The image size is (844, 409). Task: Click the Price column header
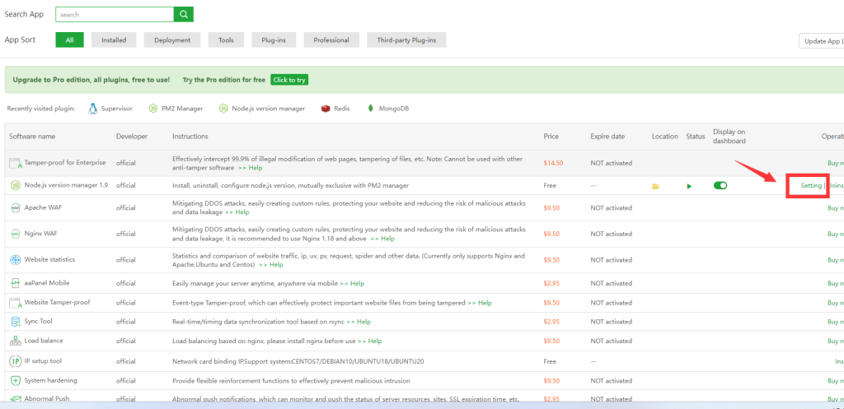pos(551,137)
